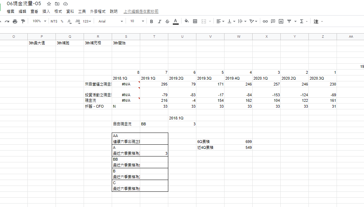Open the Arial font dropdown

(110, 21)
